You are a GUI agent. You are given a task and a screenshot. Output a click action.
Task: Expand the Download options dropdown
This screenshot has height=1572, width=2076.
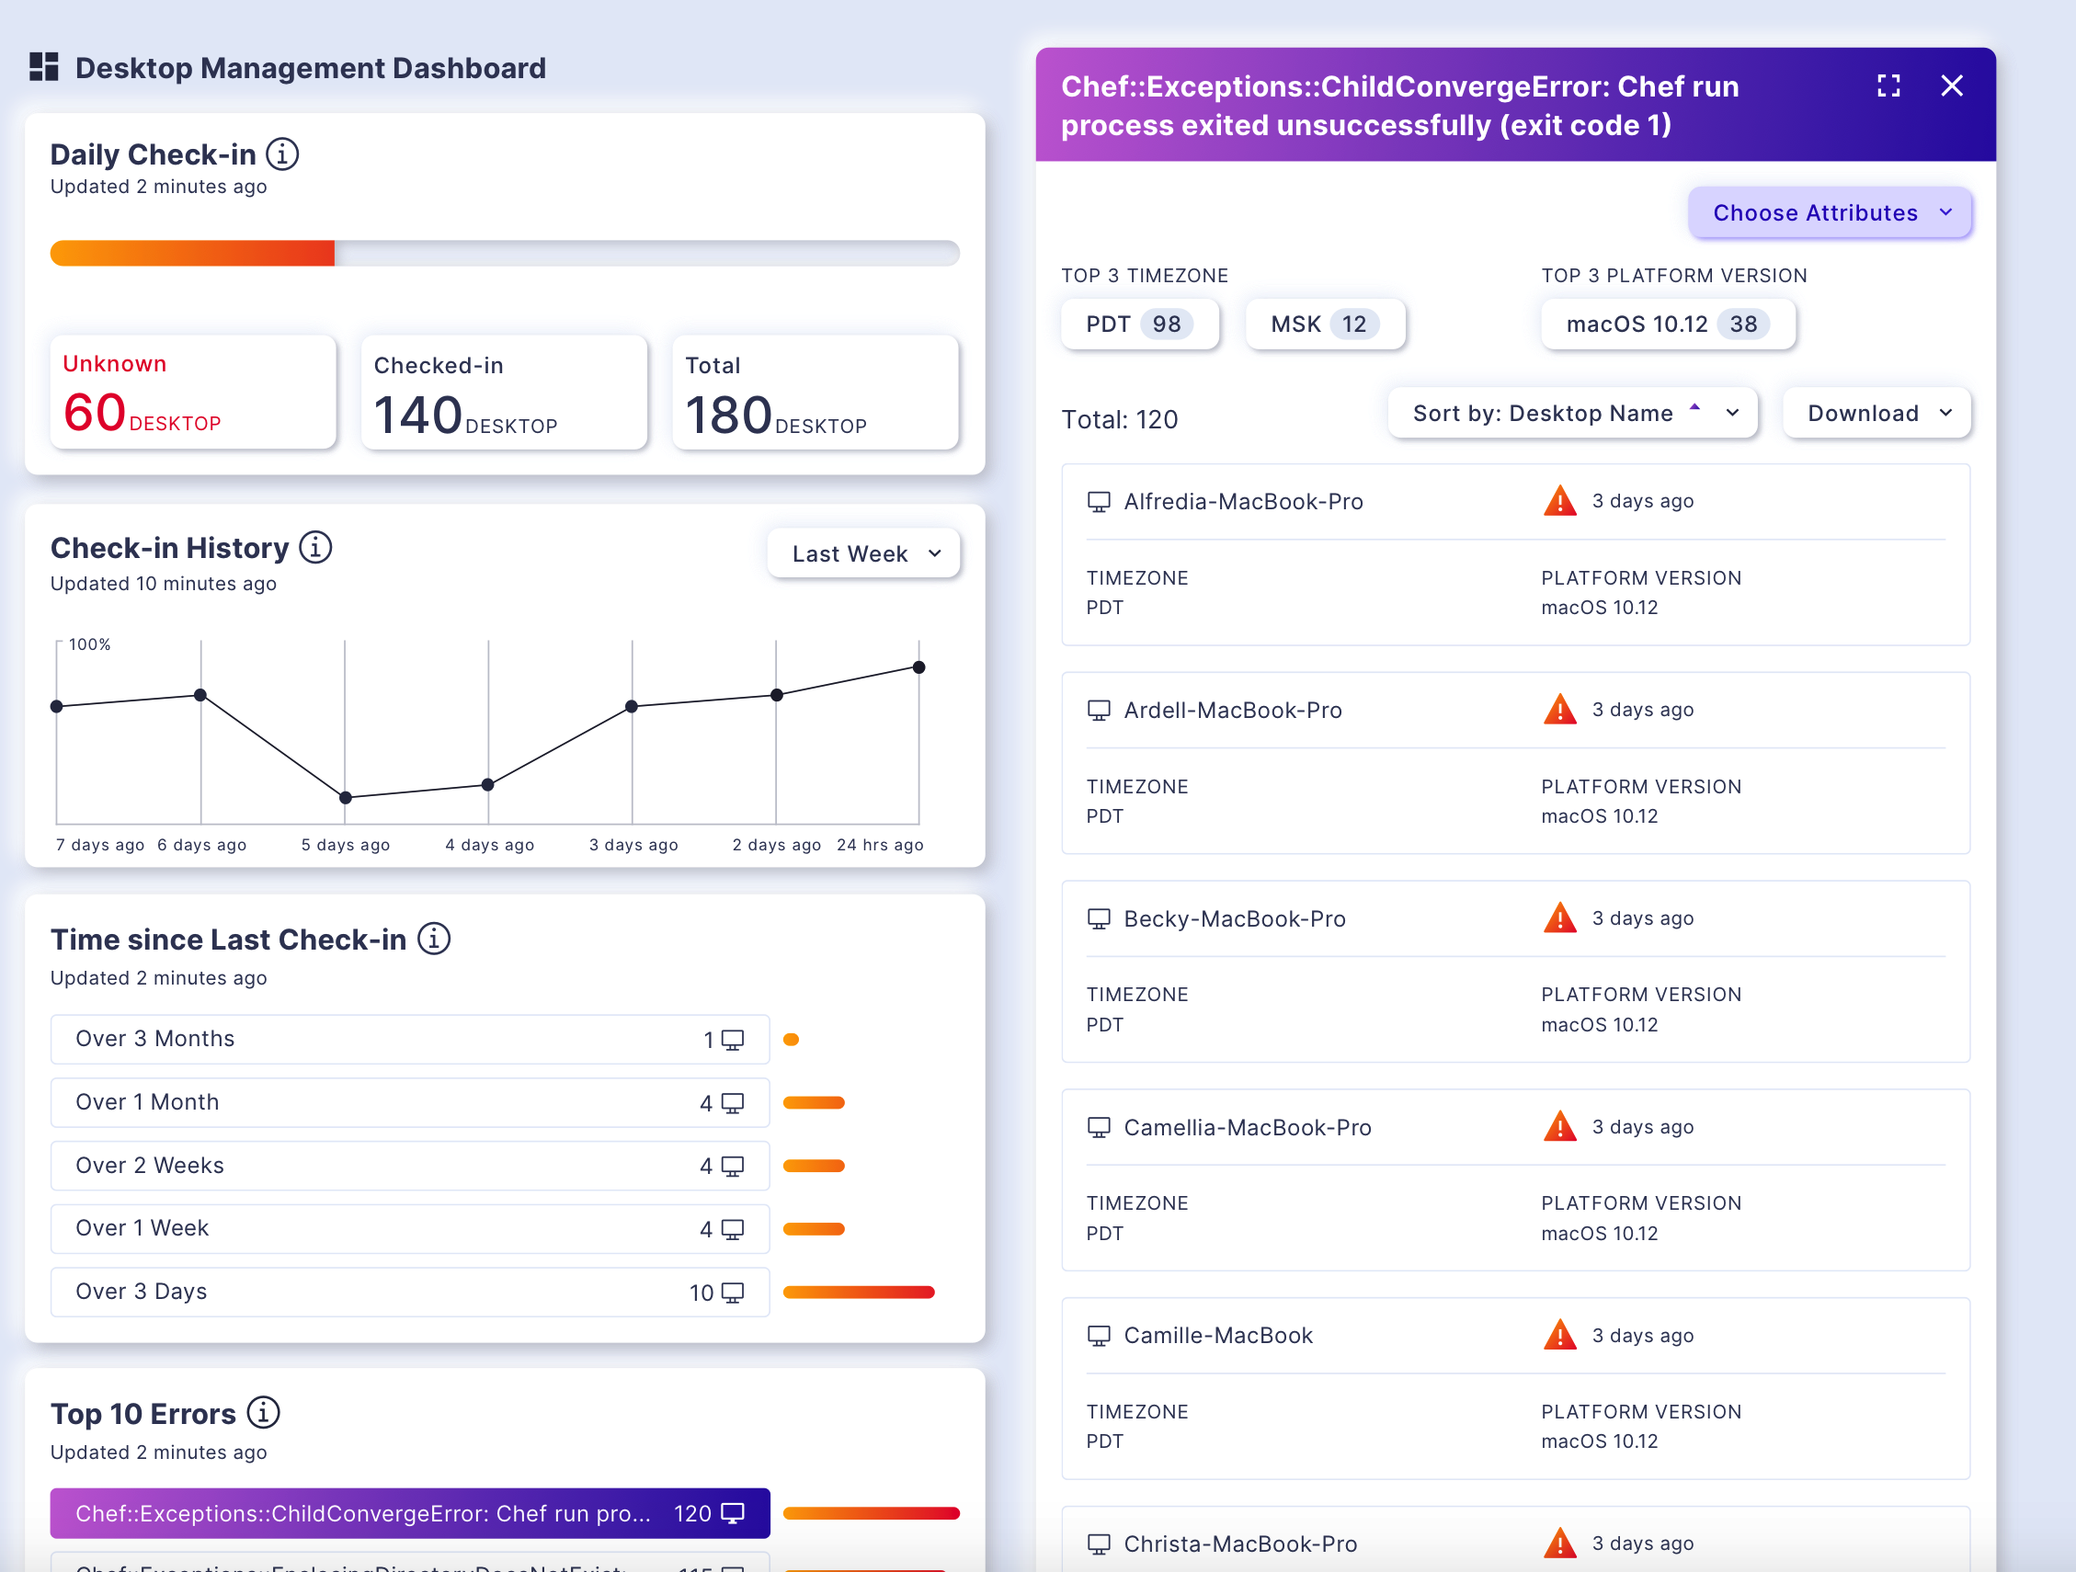[x=1876, y=414]
